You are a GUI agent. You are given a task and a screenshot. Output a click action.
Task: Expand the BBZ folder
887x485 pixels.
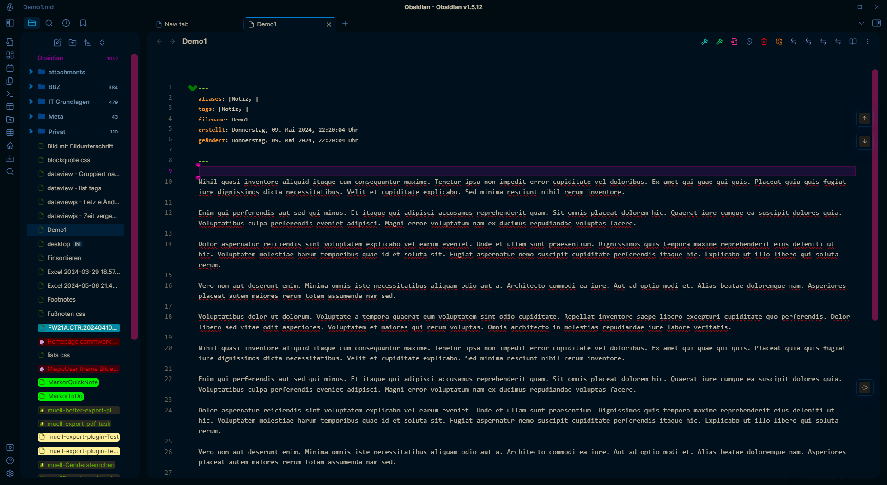(x=31, y=87)
